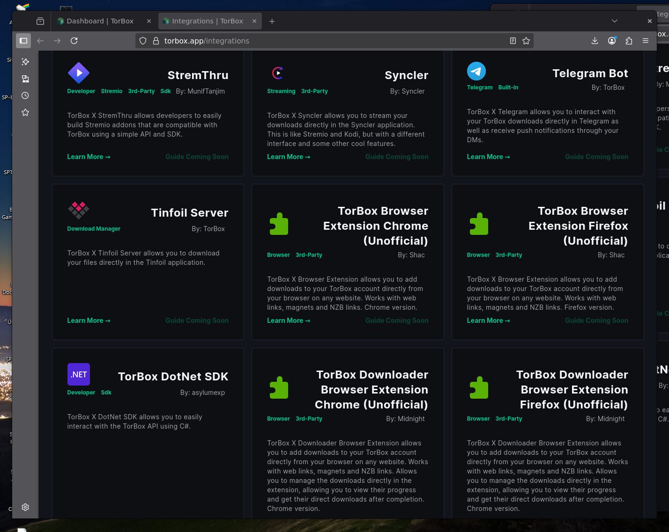Open Browser Extension Chrome Learn More

coord(289,321)
